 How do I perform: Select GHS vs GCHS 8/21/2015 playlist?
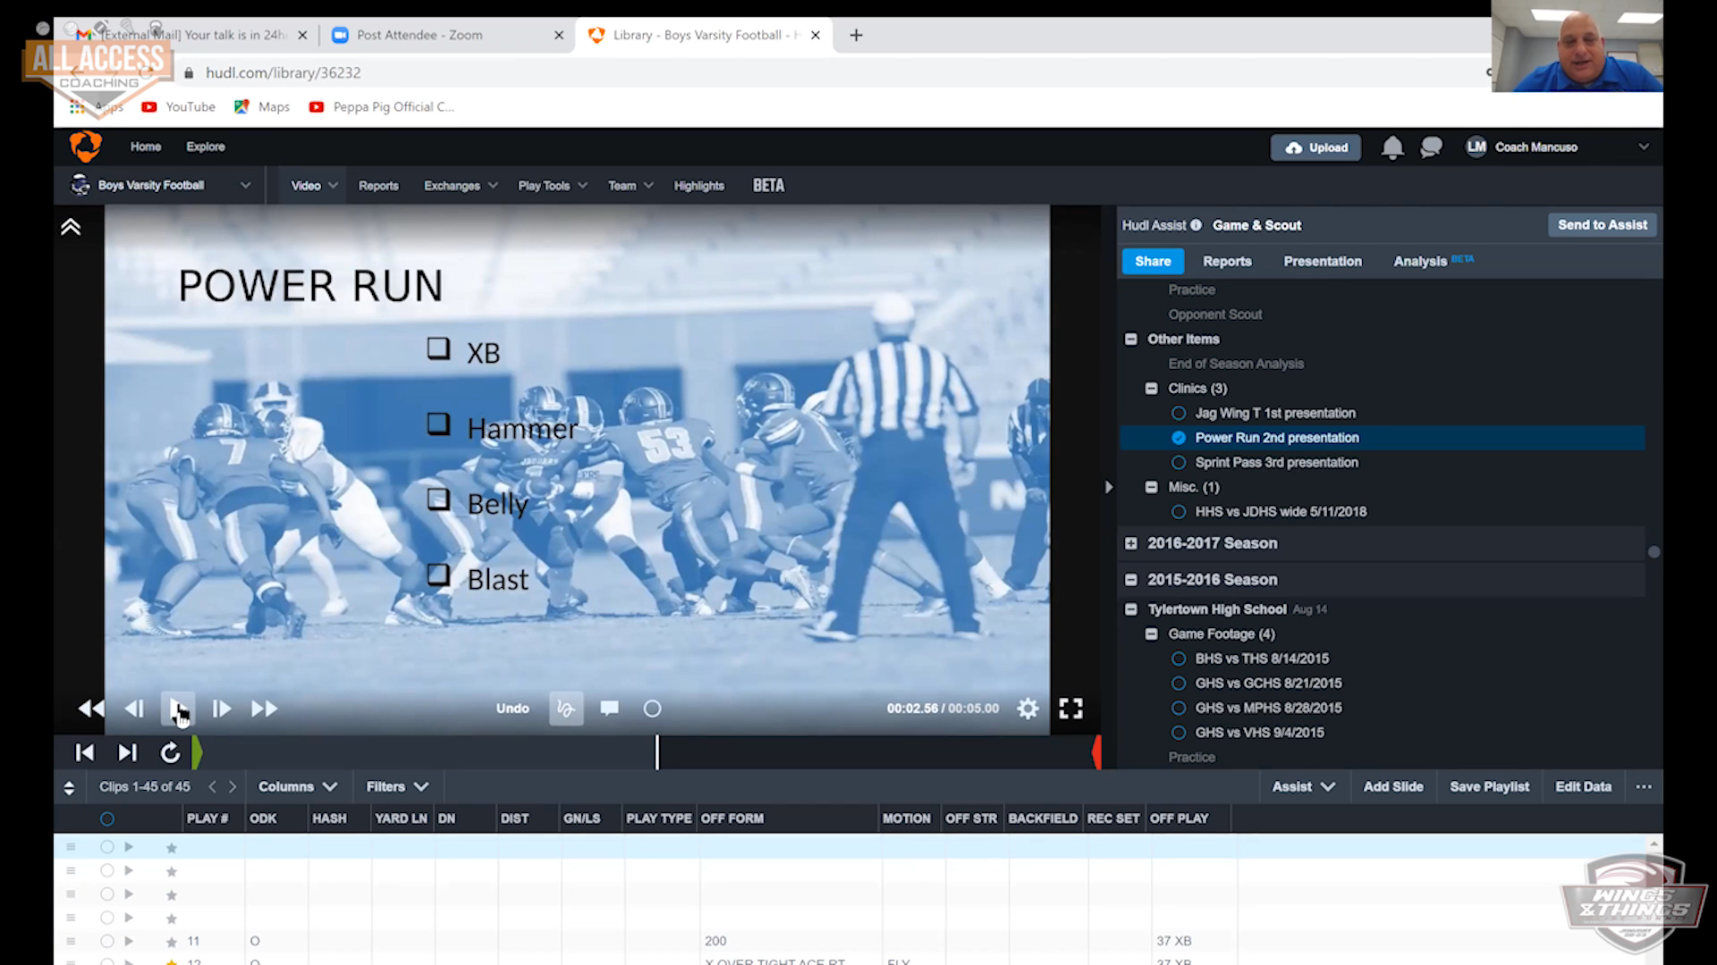(x=1179, y=683)
